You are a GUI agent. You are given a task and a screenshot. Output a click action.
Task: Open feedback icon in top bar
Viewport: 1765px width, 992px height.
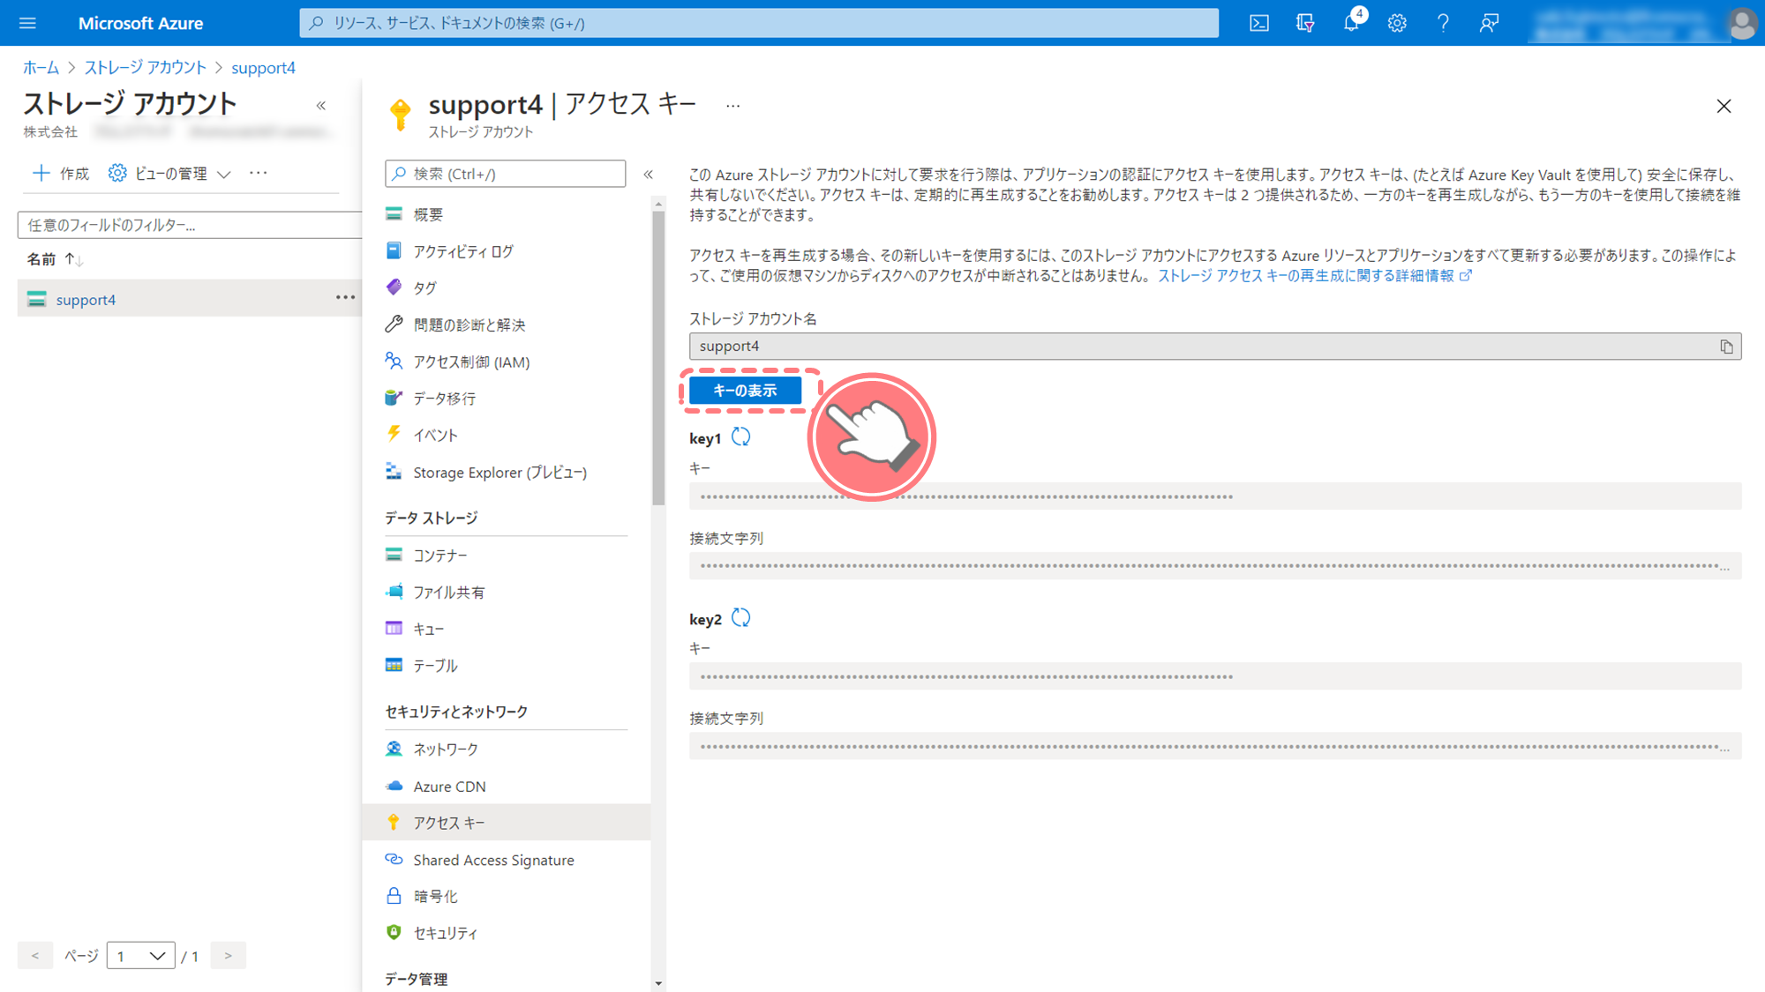pyautogui.click(x=1489, y=23)
